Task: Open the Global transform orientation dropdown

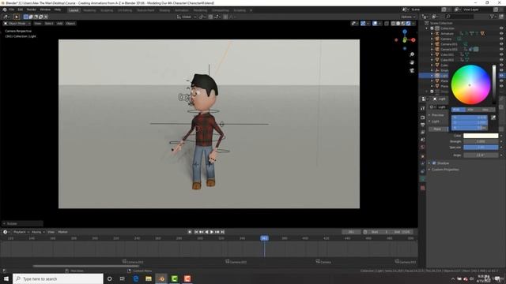Action: click(187, 17)
